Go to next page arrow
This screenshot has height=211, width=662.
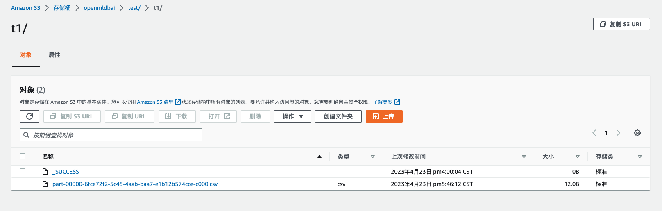(618, 133)
